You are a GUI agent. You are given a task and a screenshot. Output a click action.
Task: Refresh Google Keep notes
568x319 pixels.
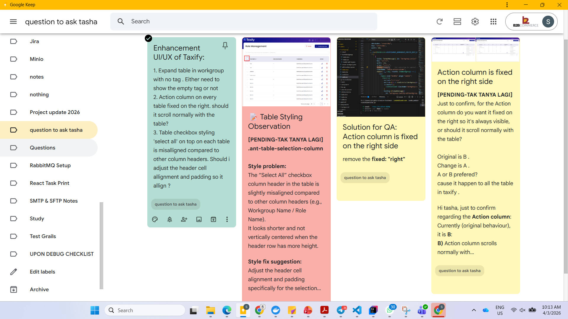coord(439,21)
